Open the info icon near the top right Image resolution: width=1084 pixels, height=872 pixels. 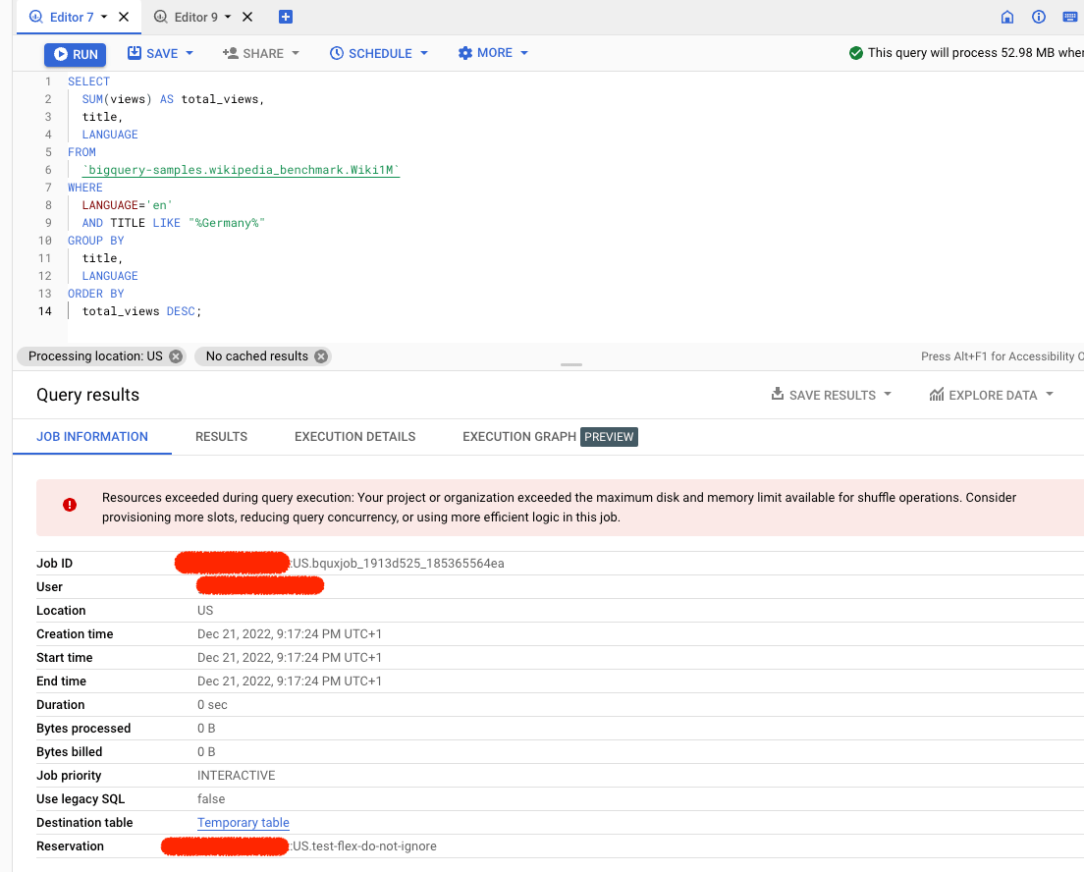point(1041,17)
